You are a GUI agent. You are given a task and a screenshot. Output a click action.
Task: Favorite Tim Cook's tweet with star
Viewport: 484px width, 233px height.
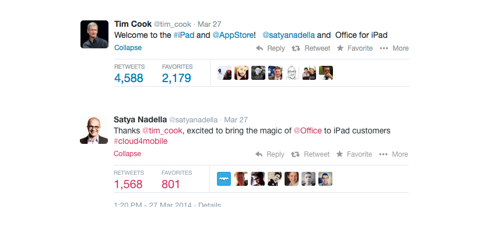pyautogui.click(x=355, y=48)
